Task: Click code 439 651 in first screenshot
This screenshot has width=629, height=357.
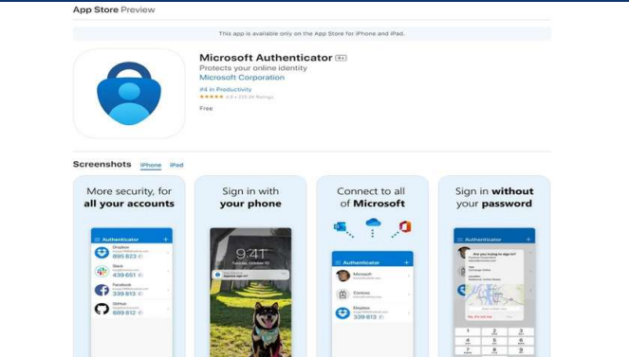Action: [124, 275]
